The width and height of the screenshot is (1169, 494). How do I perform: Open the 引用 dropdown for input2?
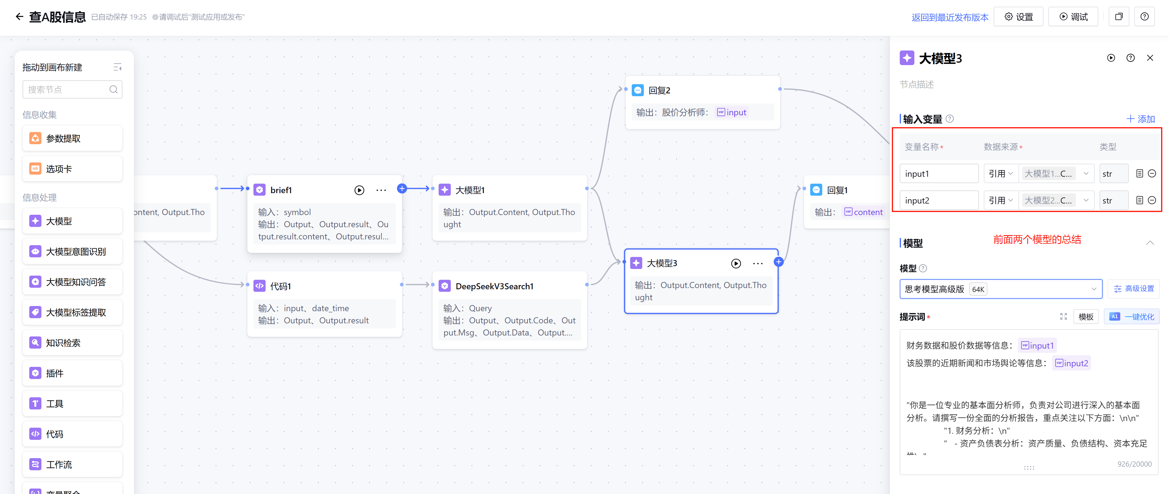[x=1001, y=200]
